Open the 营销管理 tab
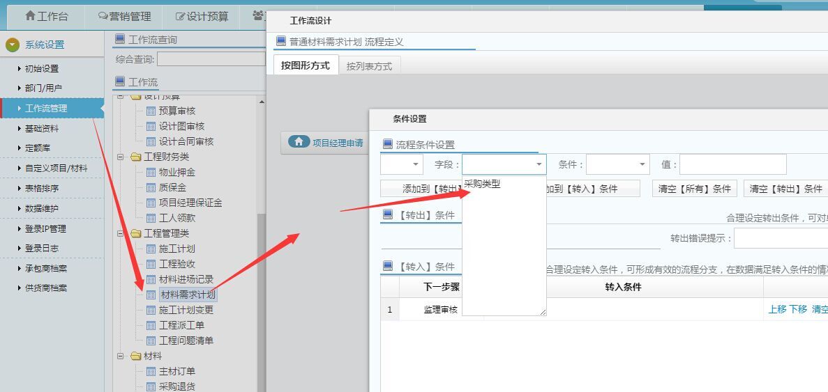 point(125,16)
